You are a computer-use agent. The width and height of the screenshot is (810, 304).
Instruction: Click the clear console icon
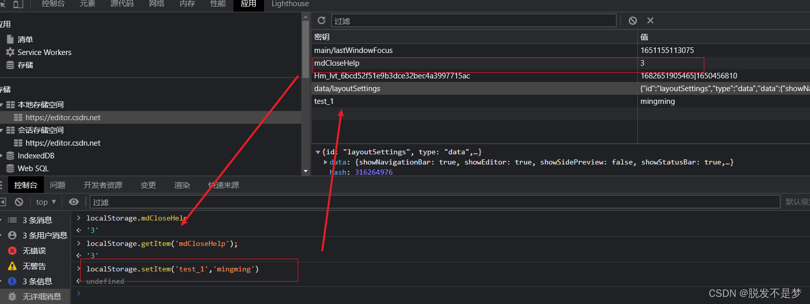point(19,202)
